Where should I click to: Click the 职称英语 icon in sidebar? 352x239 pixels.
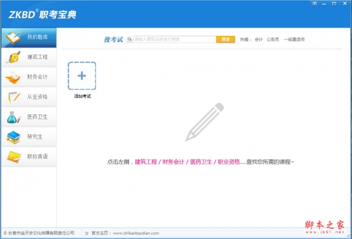(x=13, y=157)
